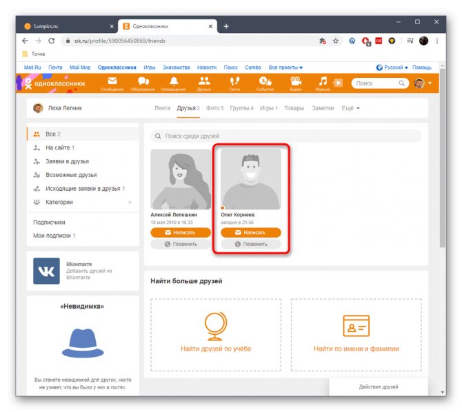Open Исходящие заявки в друзья
Screen dimensions: 462x412
83,189
